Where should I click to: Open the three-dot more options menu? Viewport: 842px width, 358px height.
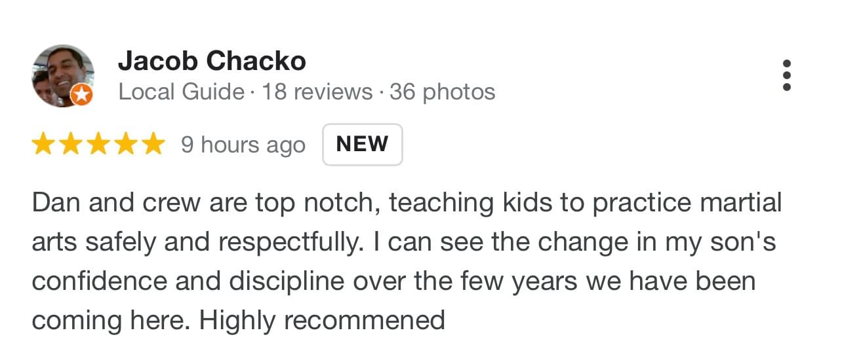[x=787, y=76]
